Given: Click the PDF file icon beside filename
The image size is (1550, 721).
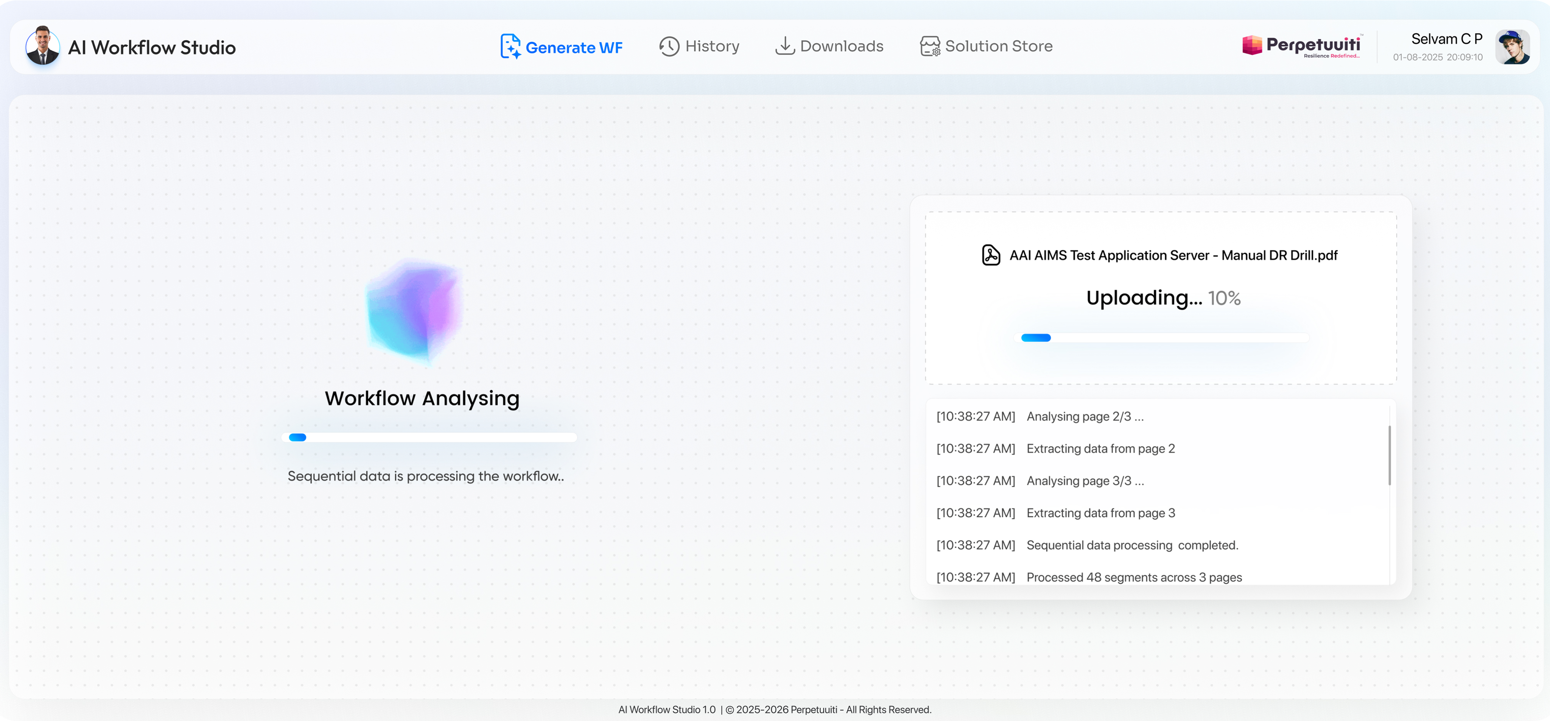Looking at the screenshot, I should [990, 255].
